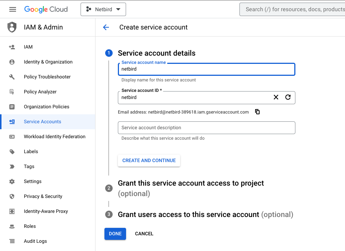
Task: Click the Service account description field
Action: (207, 127)
